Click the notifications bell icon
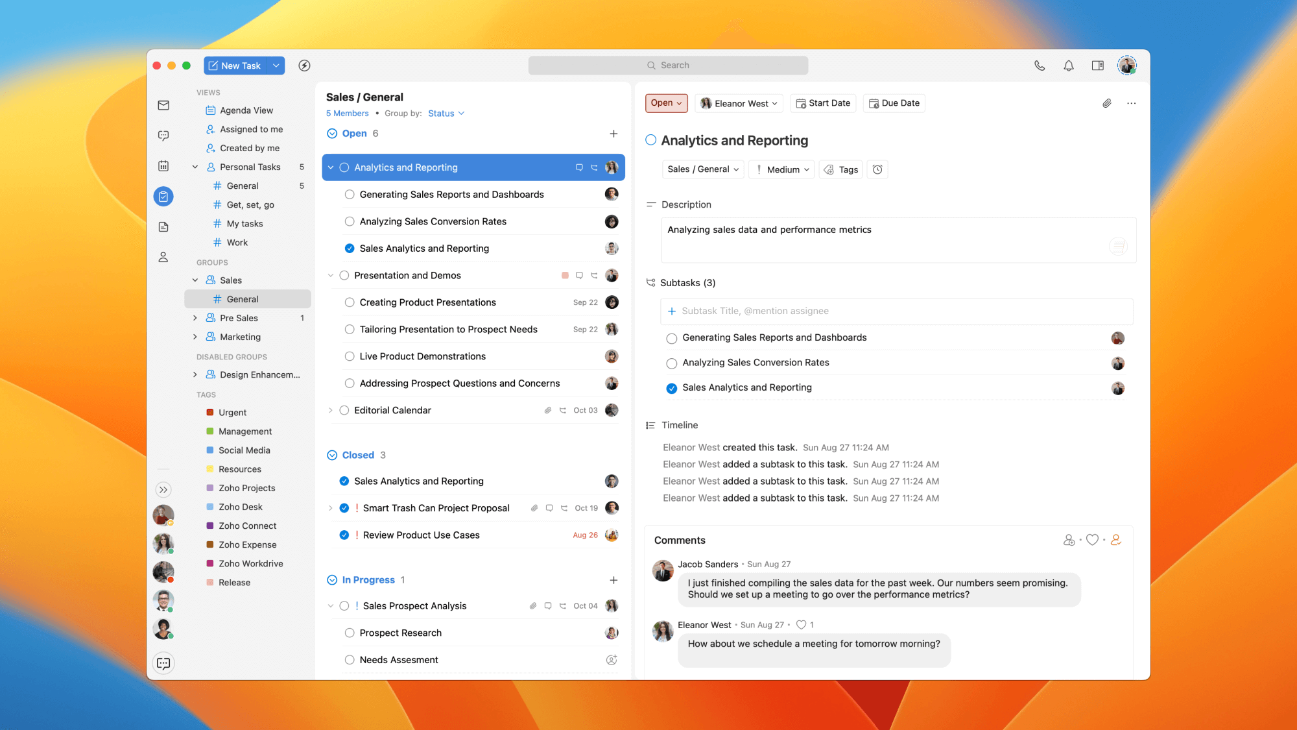Screen dimensions: 1297x730 (x=1068, y=66)
